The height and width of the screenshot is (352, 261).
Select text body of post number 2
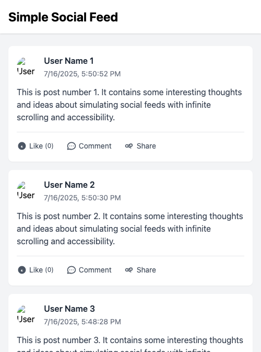click(x=130, y=229)
